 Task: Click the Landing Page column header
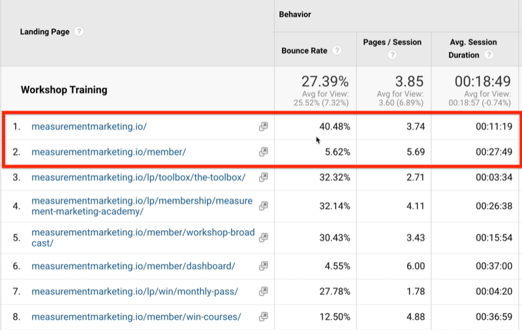(x=46, y=31)
